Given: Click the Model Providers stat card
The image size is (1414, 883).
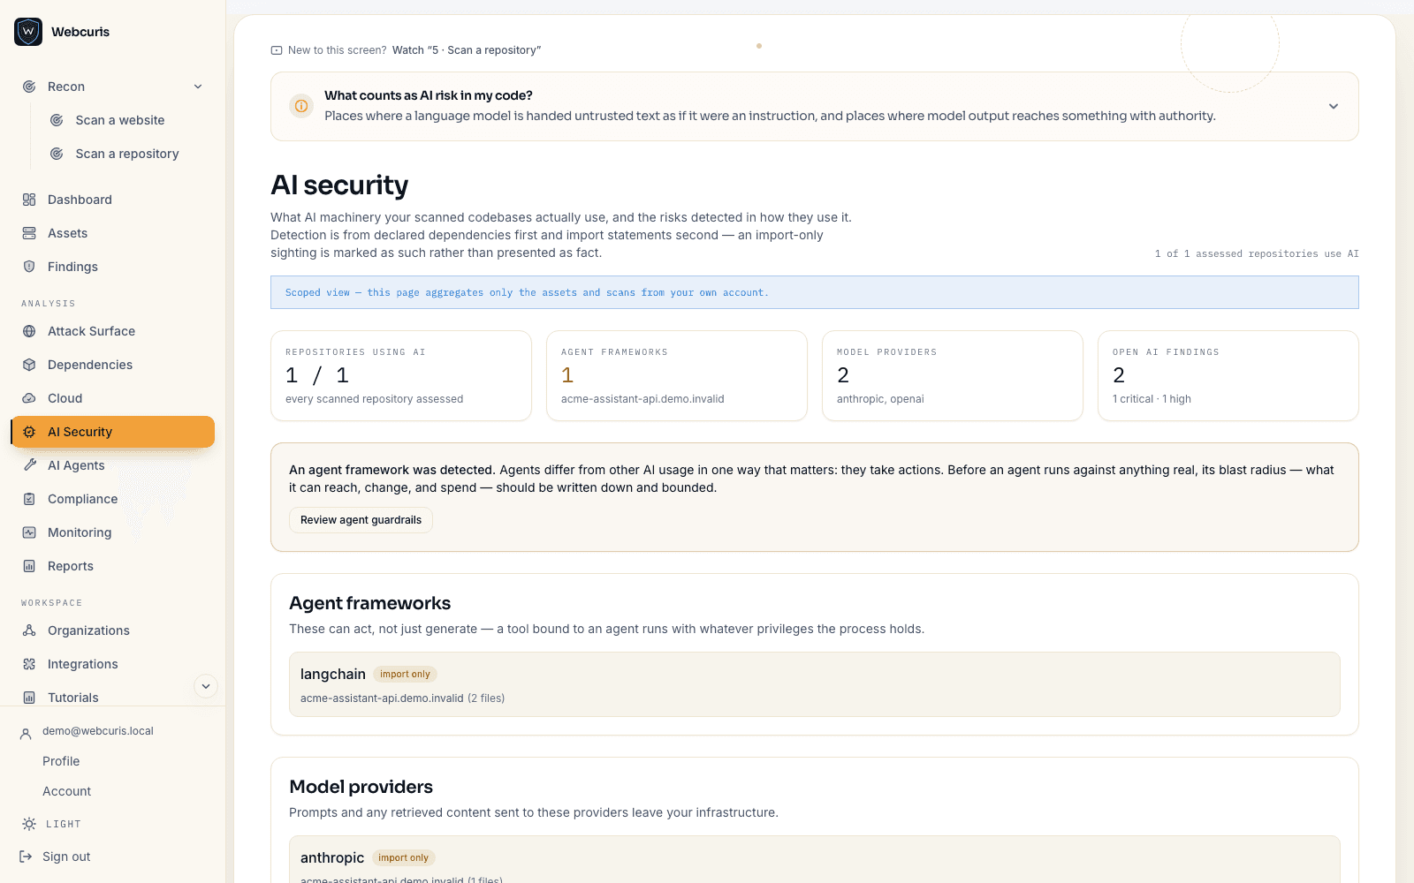Looking at the screenshot, I should point(953,376).
